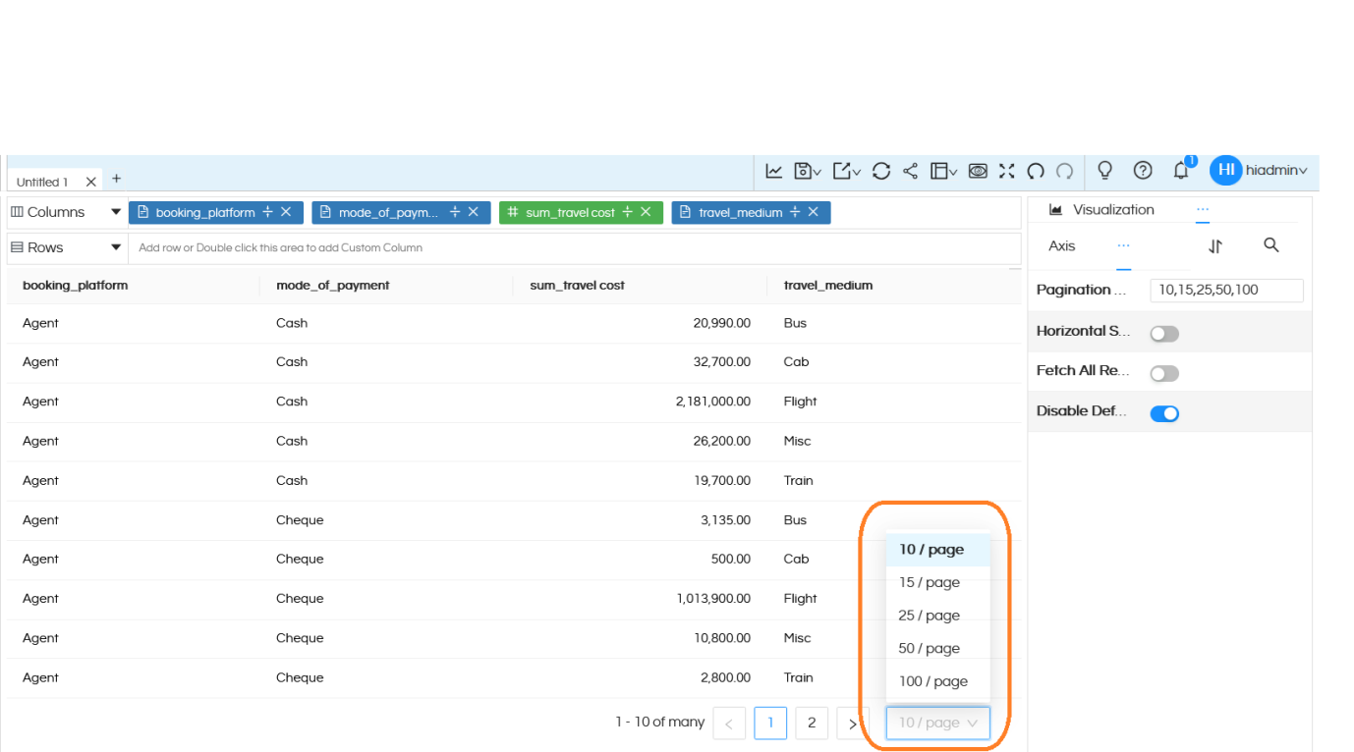Click the mode_of_payment column header
The height and width of the screenshot is (752, 1354).
pyautogui.click(x=333, y=286)
